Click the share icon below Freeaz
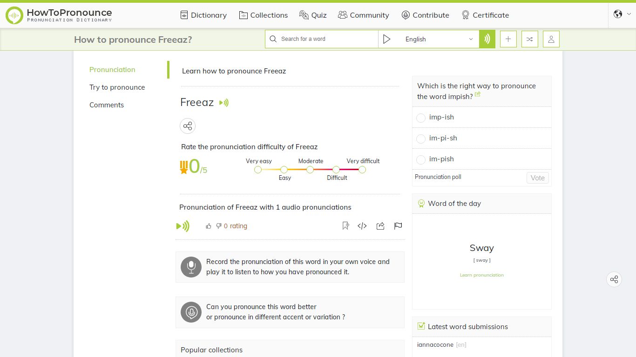Screen dimensions: 636x357 click(188, 126)
